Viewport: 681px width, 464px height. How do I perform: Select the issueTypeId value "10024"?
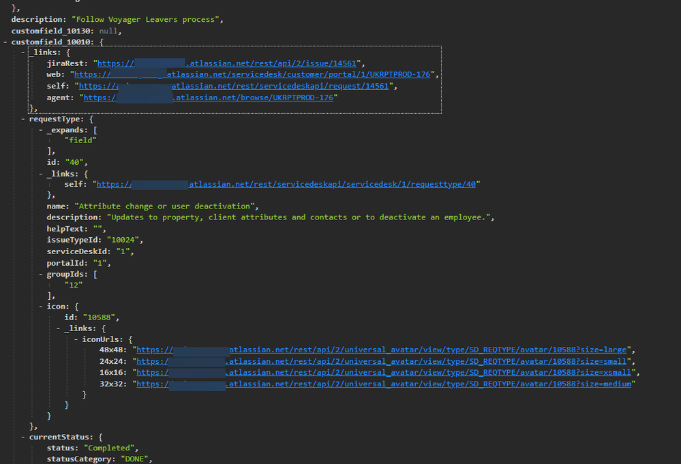pyautogui.click(x=123, y=240)
